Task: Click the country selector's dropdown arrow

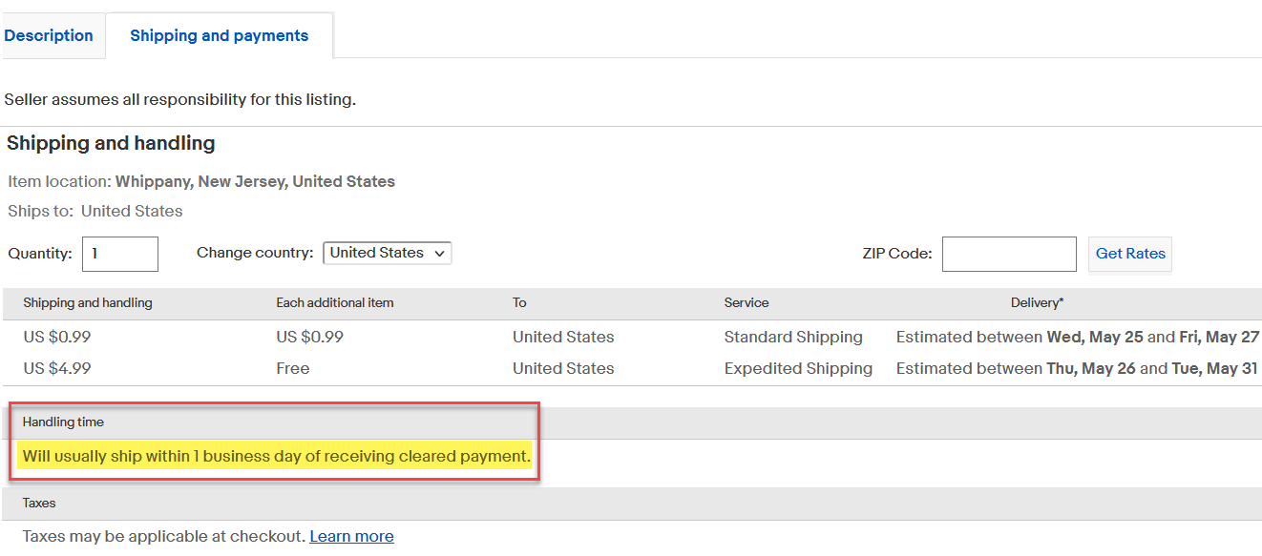Action: pos(440,253)
